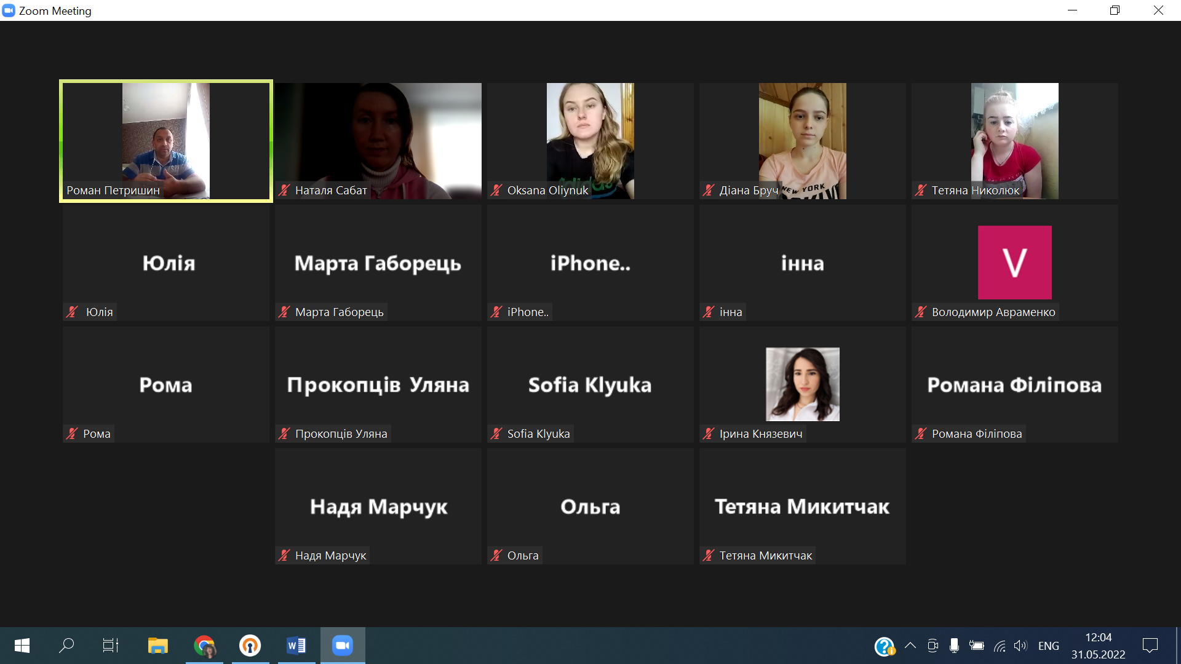
Task: Open the clock and date flyout
Action: 1098,646
